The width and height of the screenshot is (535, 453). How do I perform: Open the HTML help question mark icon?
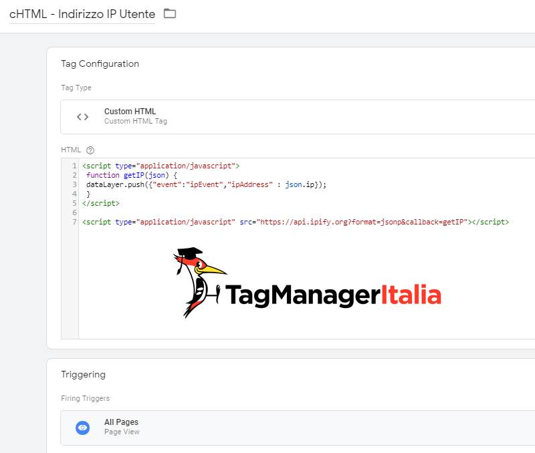[x=90, y=150]
